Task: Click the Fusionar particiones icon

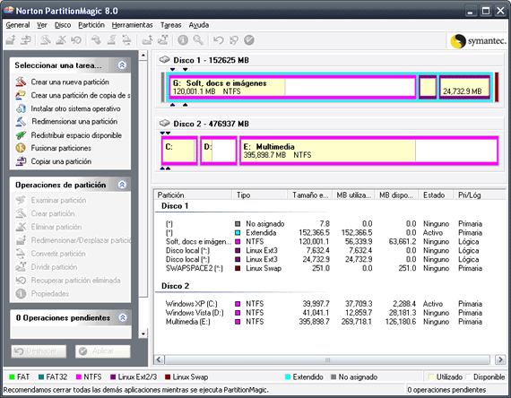Action: click(x=21, y=148)
